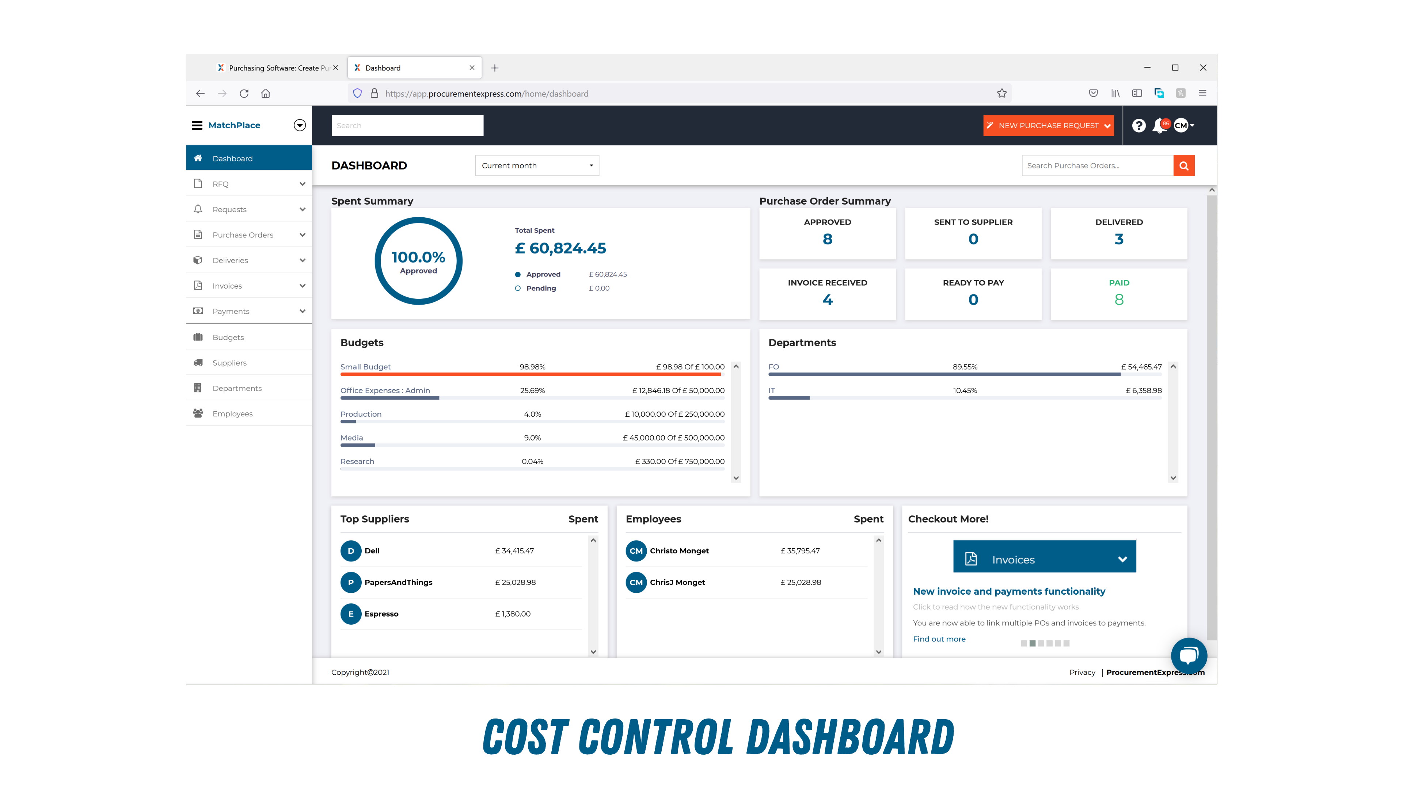The width and height of the screenshot is (1403, 789).
Task: Open the browser library icon
Action: [1115, 93]
